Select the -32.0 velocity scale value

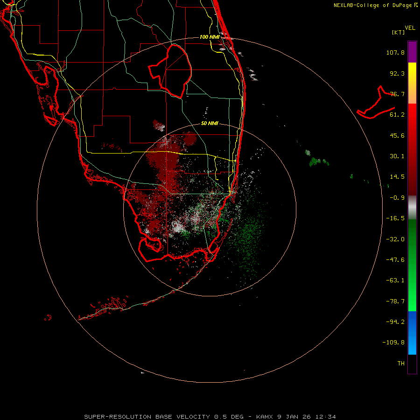(x=395, y=239)
